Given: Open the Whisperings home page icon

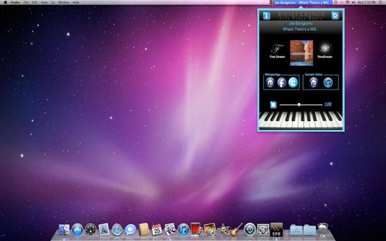Looking at the screenshot, I should coord(270,82).
